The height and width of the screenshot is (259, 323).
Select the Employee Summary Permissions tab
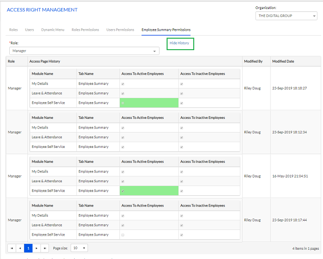pyautogui.click(x=166, y=29)
